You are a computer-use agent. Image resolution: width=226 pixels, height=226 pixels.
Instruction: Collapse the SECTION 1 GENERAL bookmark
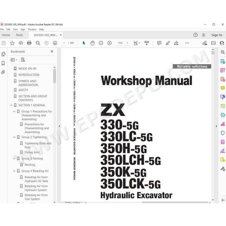[x=11, y=105]
